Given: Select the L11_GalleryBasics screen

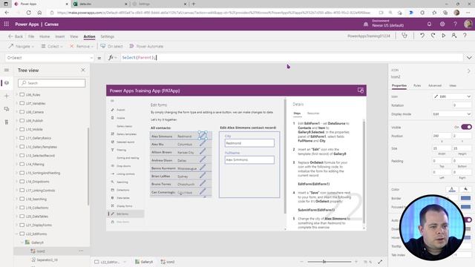Looking at the screenshot, I should point(38,138).
